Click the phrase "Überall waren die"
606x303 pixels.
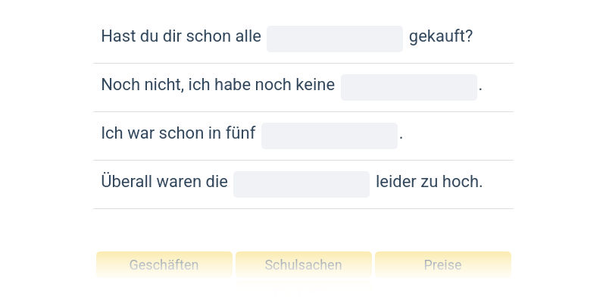click(164, 182)
